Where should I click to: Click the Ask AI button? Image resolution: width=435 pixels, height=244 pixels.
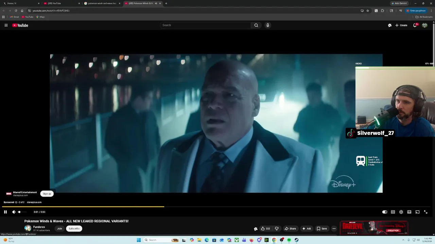307,228
